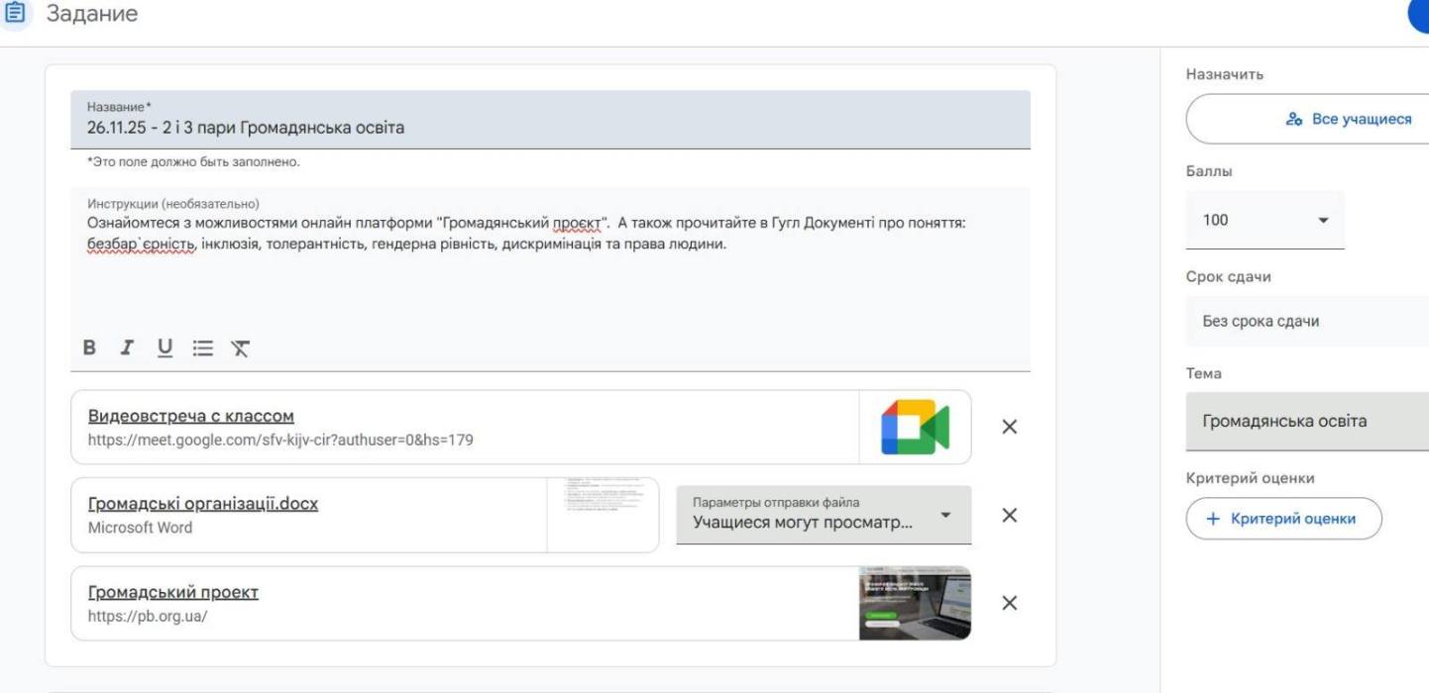Open the Громадський проєкт website thumbnail
The height and width of the screenshot is (693, 1429).
(915, 603)
